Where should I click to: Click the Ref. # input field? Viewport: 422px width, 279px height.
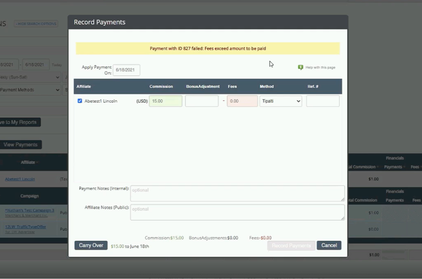[x=323, y=101]
